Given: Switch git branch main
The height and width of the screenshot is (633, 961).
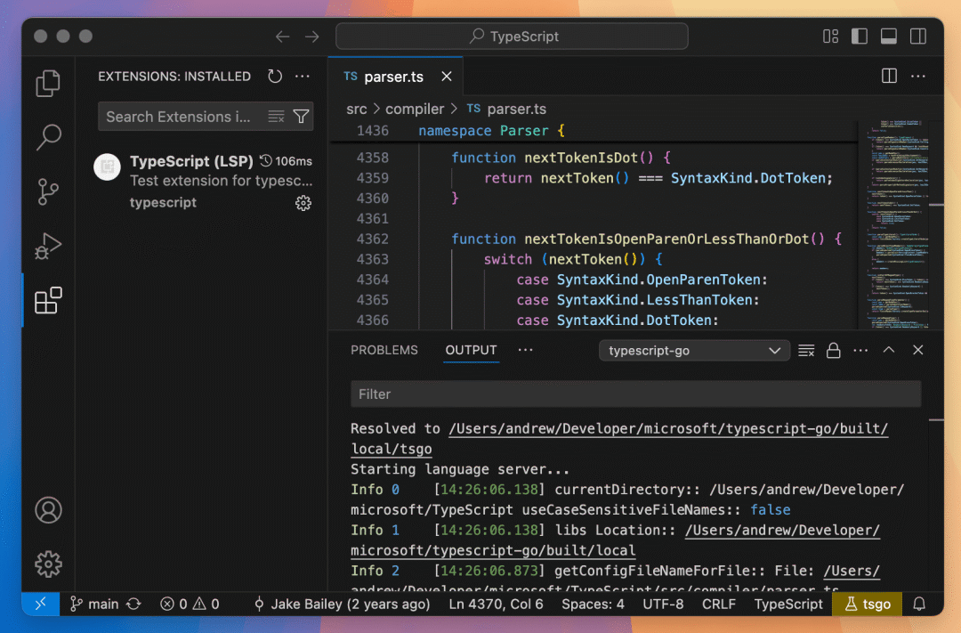Looking at the screenshot, I should pyautogui.click(x=93, y=605).
